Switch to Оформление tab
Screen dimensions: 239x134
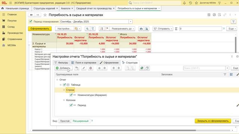tap(109, 63)
